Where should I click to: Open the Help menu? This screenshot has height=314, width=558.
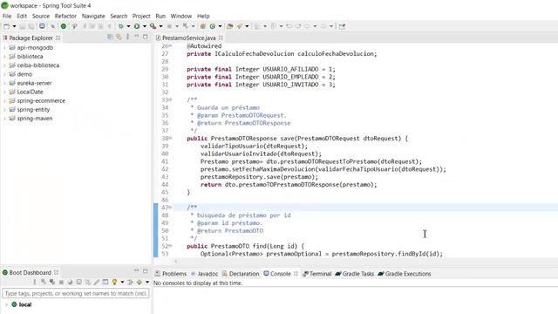(203, 16)
